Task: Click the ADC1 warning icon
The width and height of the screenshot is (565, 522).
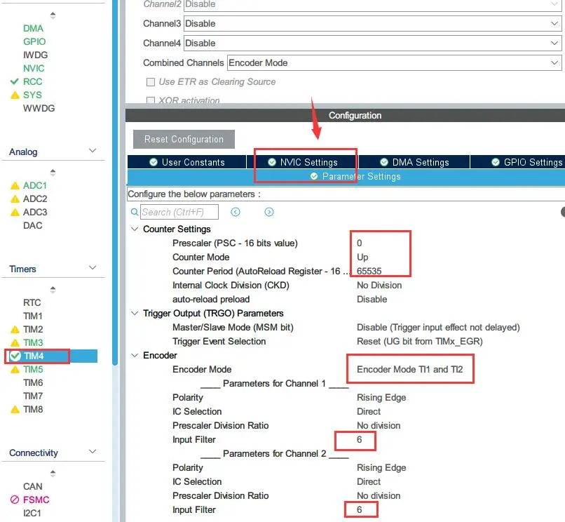Action: [15, 186]
